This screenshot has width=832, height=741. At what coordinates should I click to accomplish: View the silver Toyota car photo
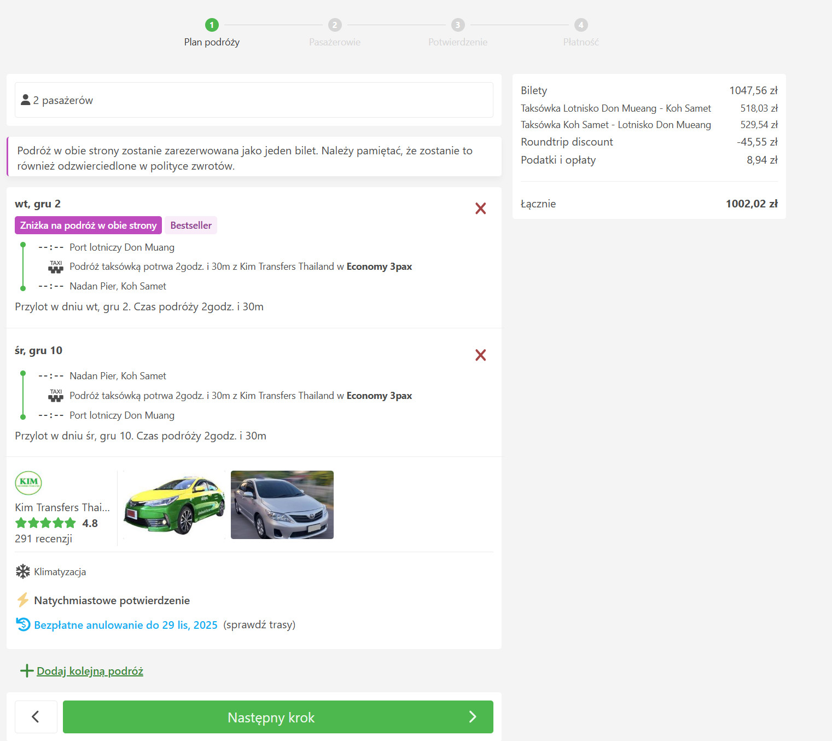pyautogui.click(x=282, y=505)
